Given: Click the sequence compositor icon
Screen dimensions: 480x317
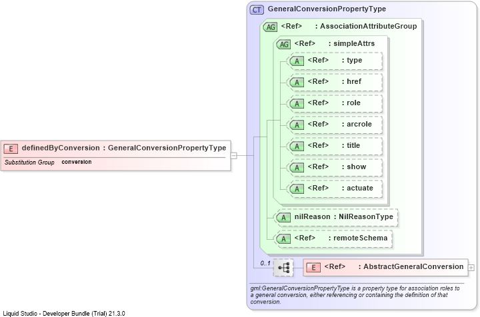Looking at the screenshot, I should (x=283, y=268).
